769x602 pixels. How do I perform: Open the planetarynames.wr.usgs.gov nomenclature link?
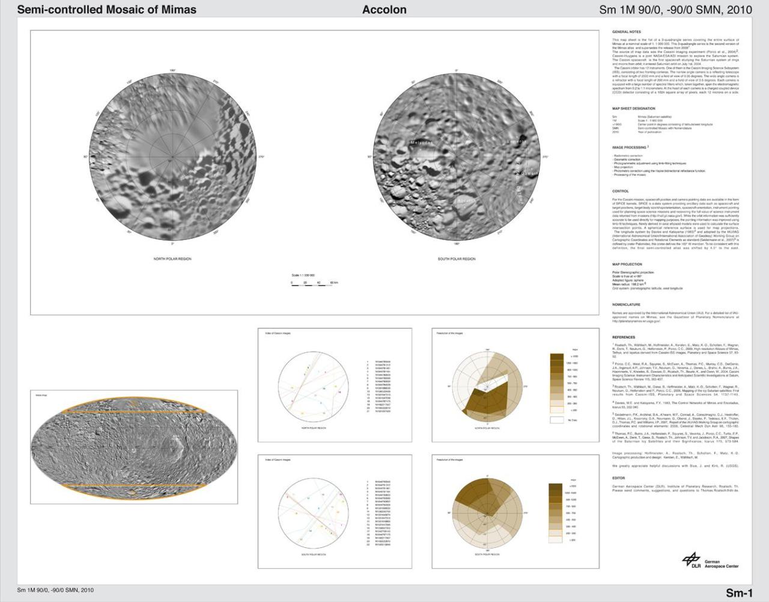pos(638,321)
